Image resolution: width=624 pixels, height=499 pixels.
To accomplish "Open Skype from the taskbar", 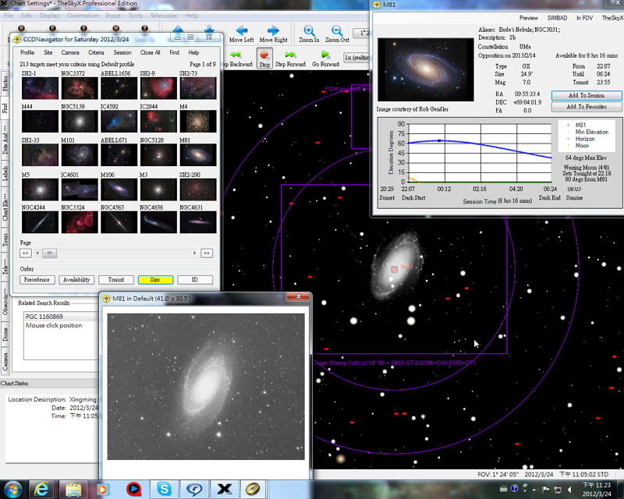I will click(164, 489).
